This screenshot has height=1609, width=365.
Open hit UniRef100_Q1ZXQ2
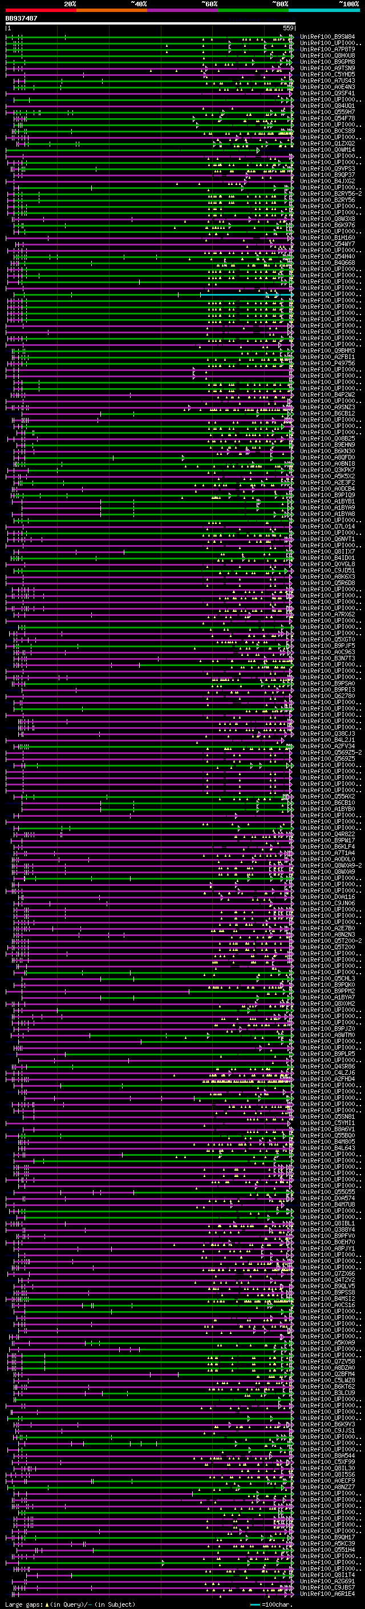coord(327,144)
